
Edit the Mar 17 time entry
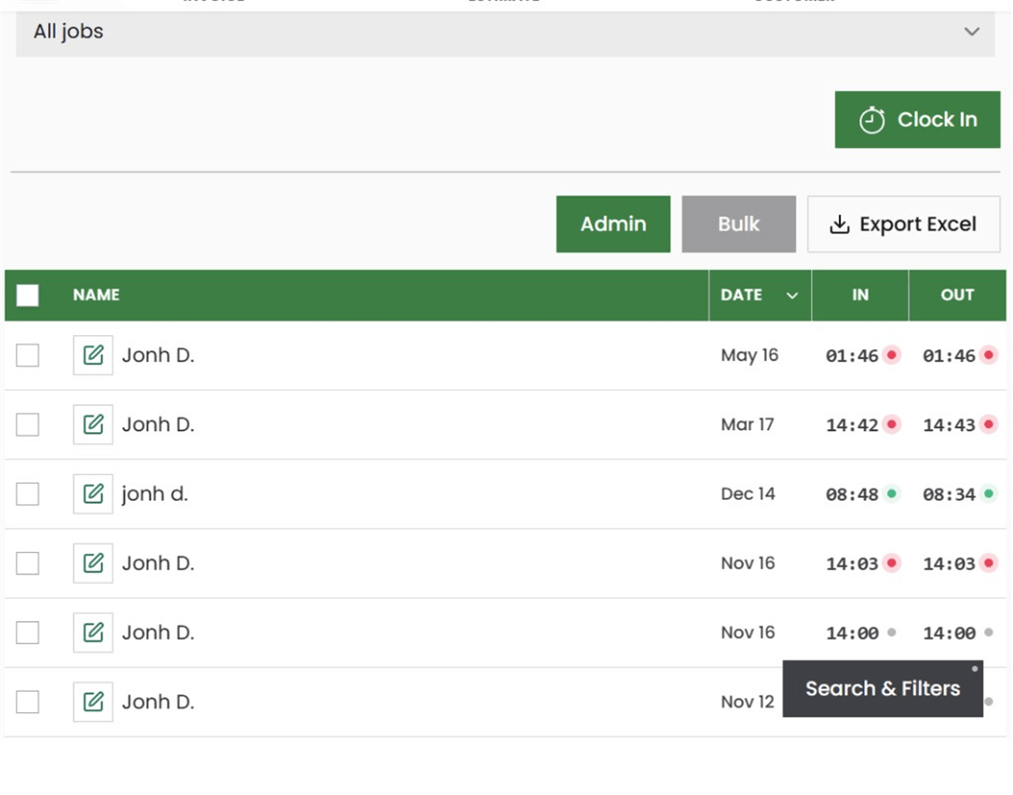point(93,424)
